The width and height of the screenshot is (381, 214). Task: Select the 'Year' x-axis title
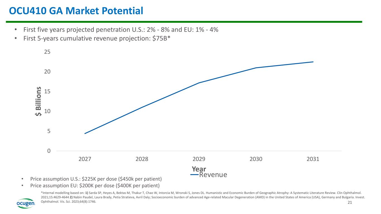pos(199,169)
